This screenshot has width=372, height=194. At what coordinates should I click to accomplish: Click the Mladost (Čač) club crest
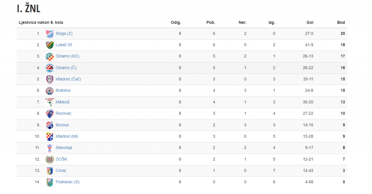click(x=49, y=79)
